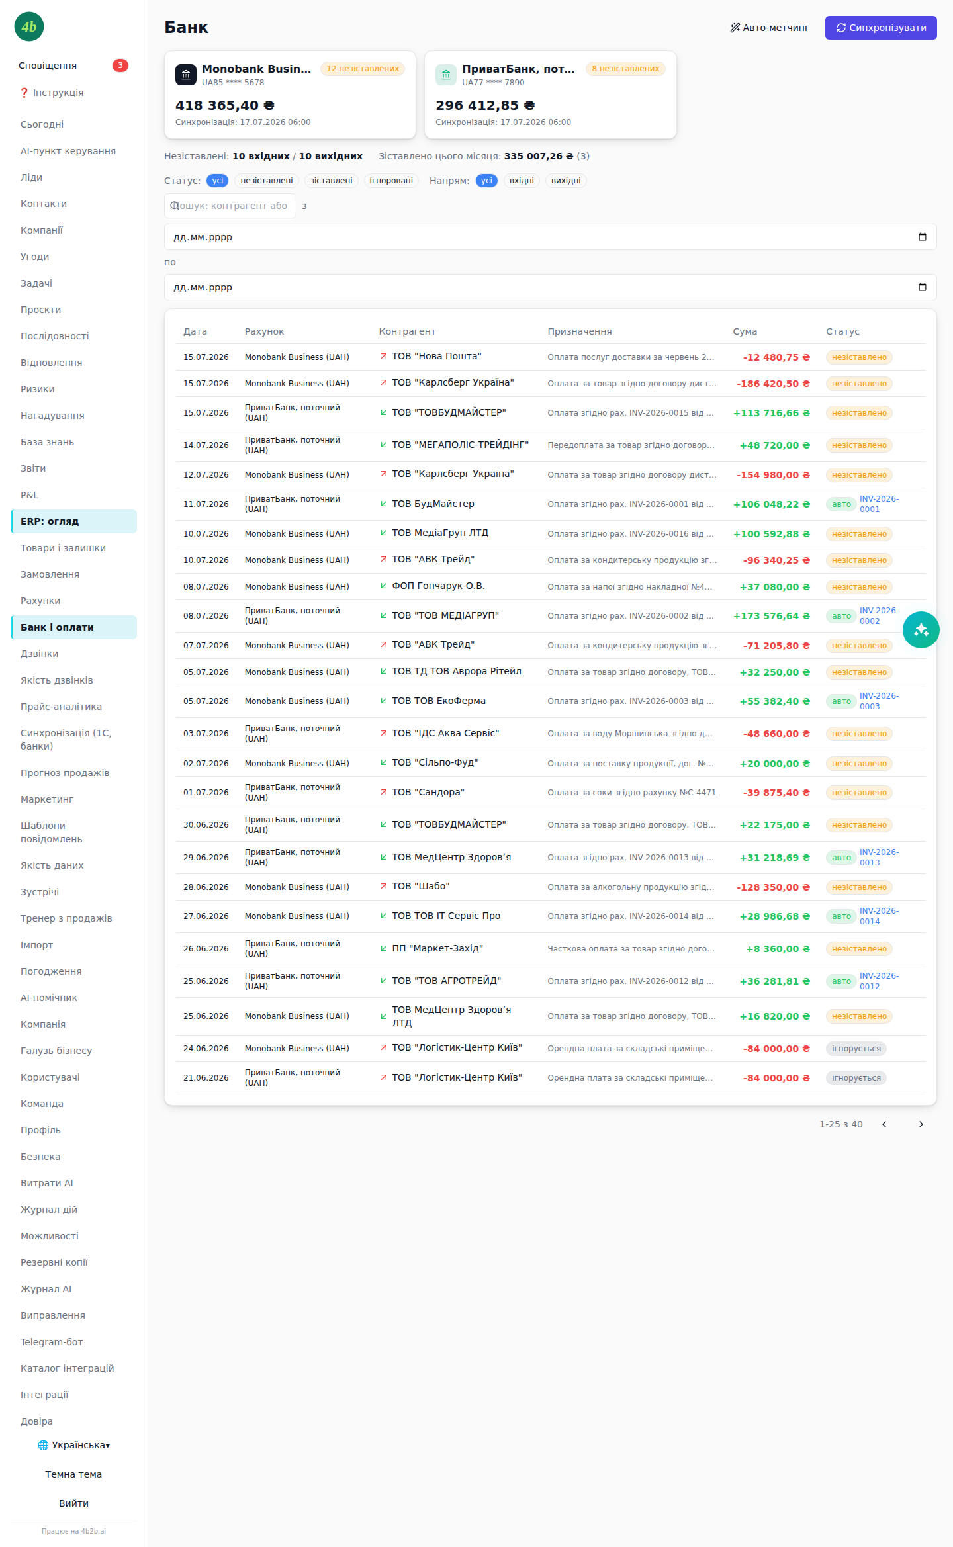Open the floating AI assistant sparkle button

[x=921, y=630]
